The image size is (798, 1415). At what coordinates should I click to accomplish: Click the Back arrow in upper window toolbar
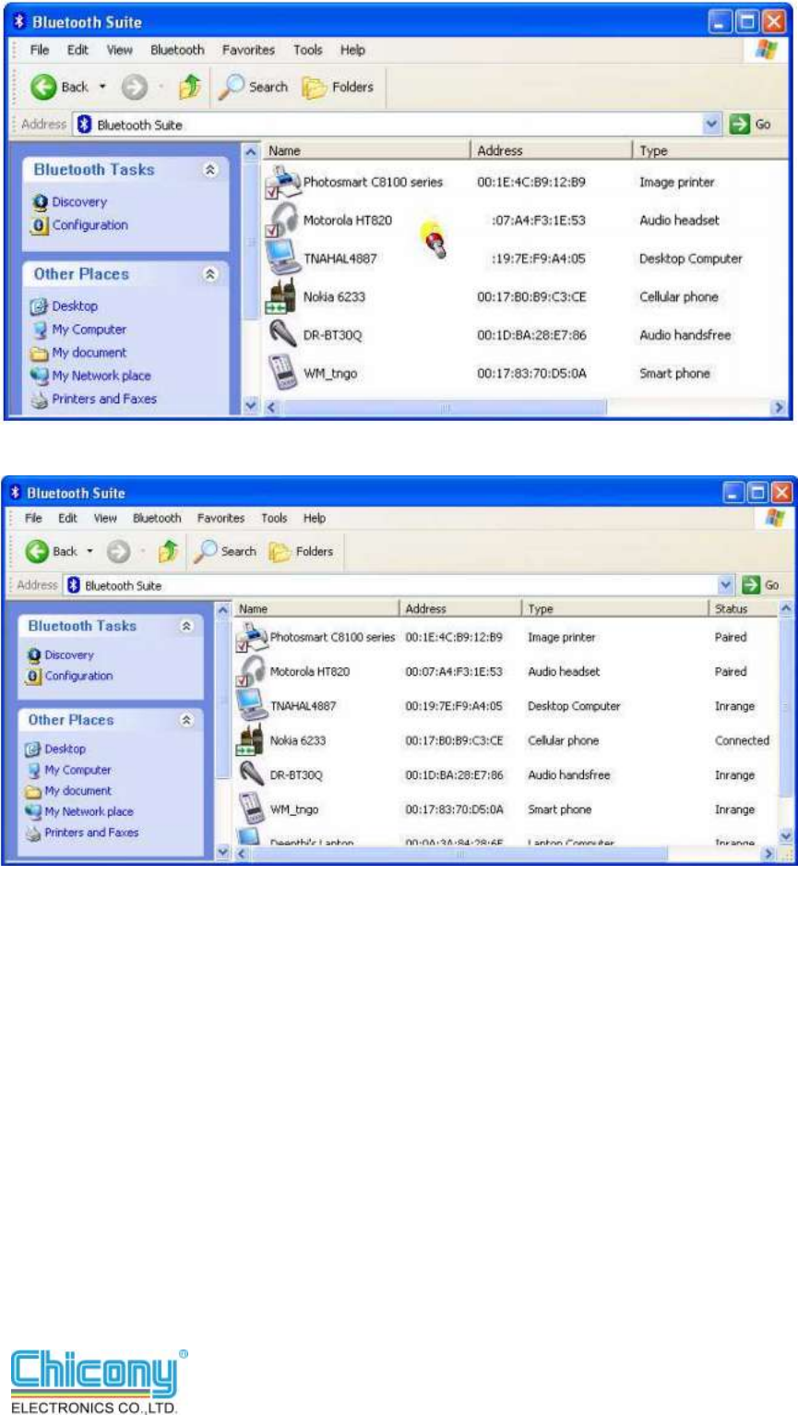pyautogui.click(x=43, y=87)
